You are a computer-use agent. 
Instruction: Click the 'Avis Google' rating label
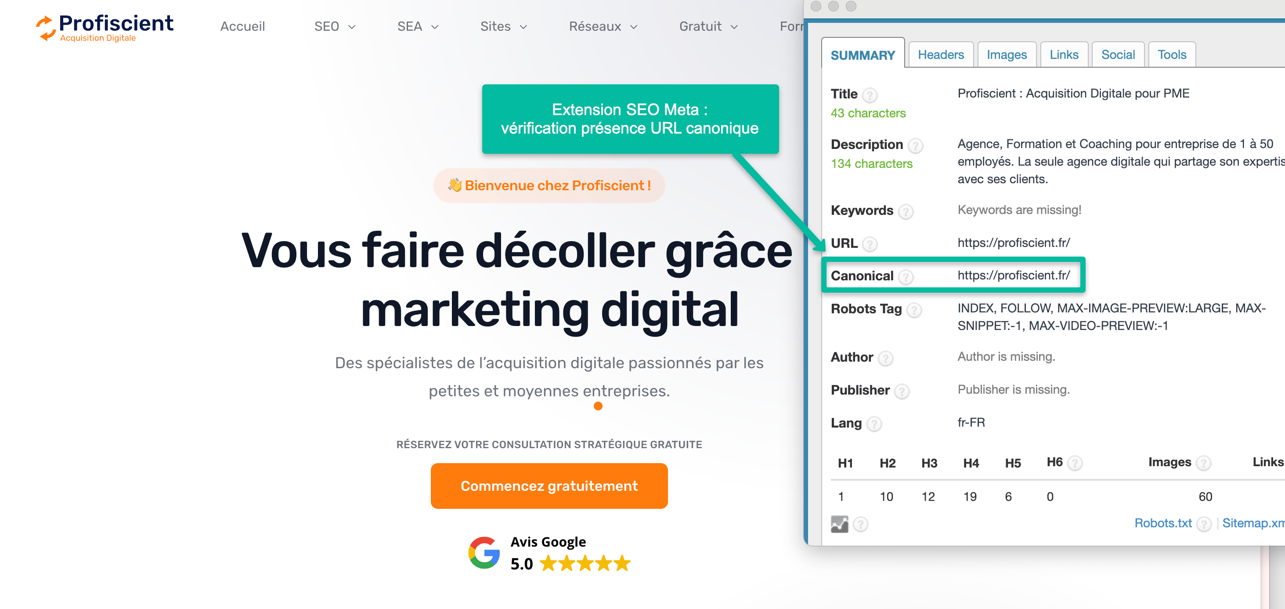pos(548,542)
